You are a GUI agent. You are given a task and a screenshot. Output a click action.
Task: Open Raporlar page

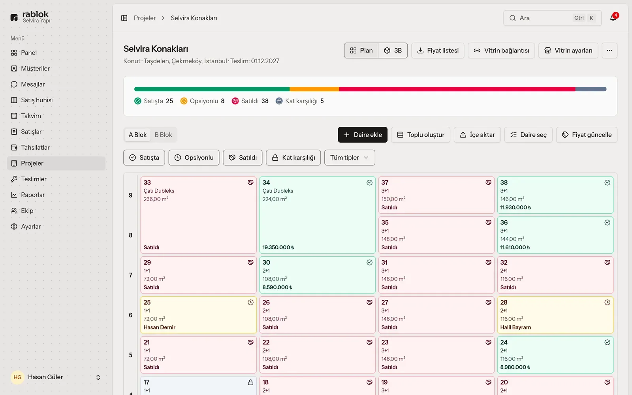(56, 195)
